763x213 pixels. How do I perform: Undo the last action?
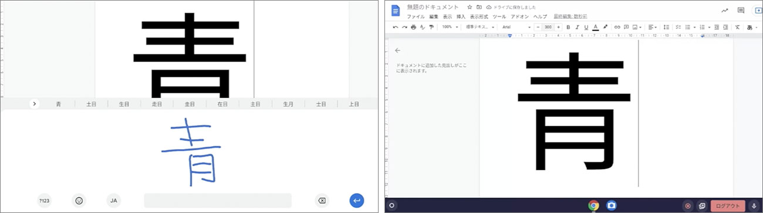point(396,27)
